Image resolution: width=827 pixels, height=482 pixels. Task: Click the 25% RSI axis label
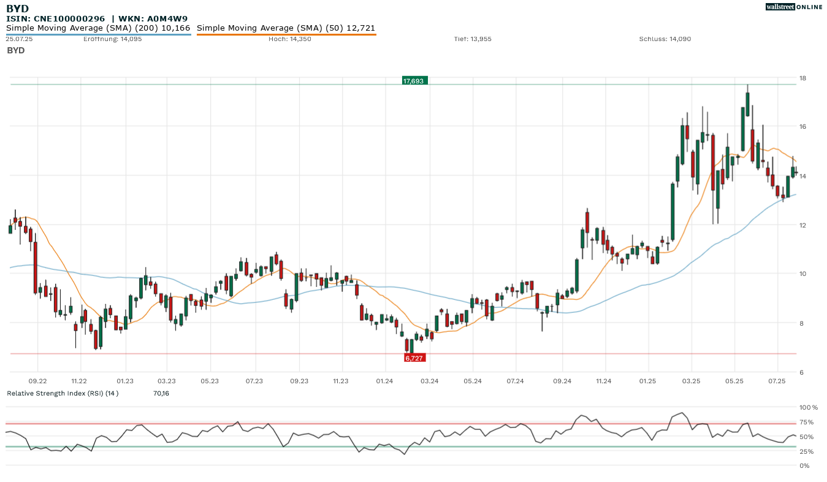806,451
